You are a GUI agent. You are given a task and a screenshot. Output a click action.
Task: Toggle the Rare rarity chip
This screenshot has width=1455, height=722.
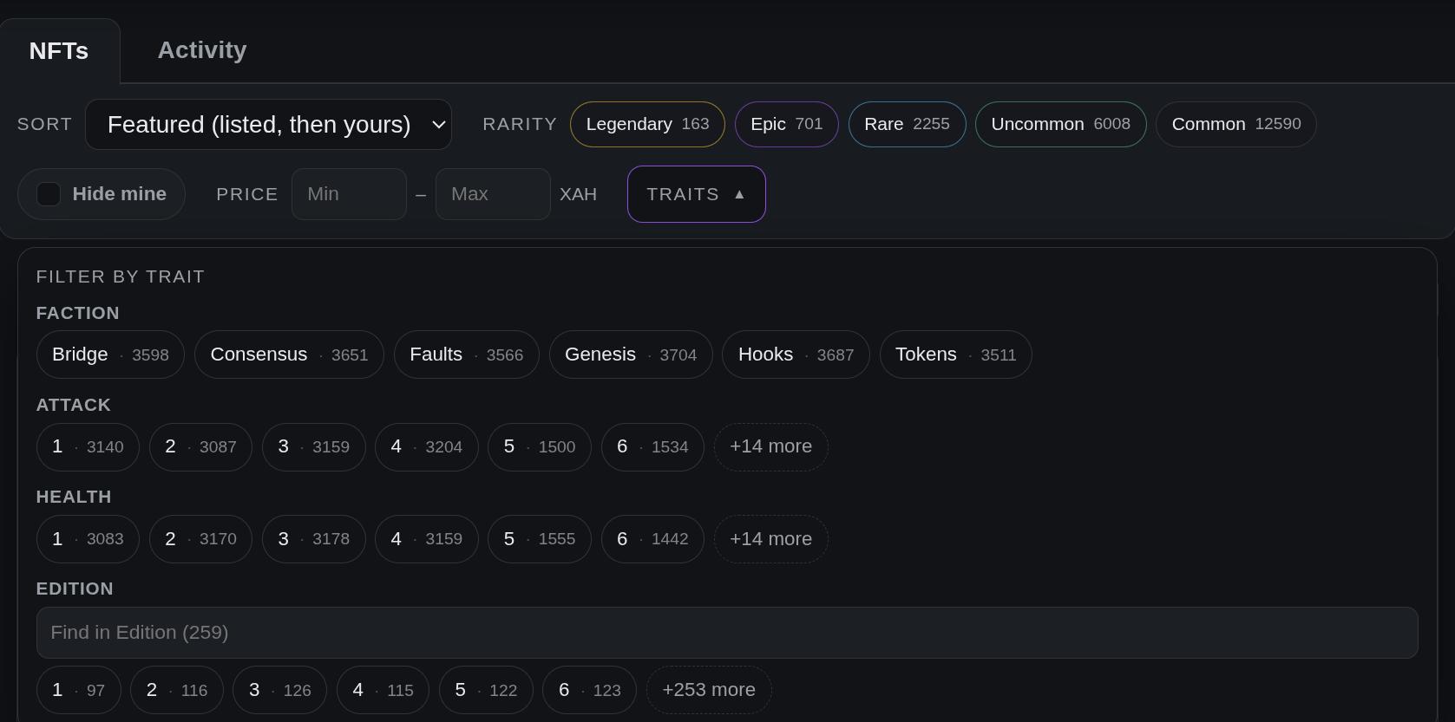click(907, 124)
